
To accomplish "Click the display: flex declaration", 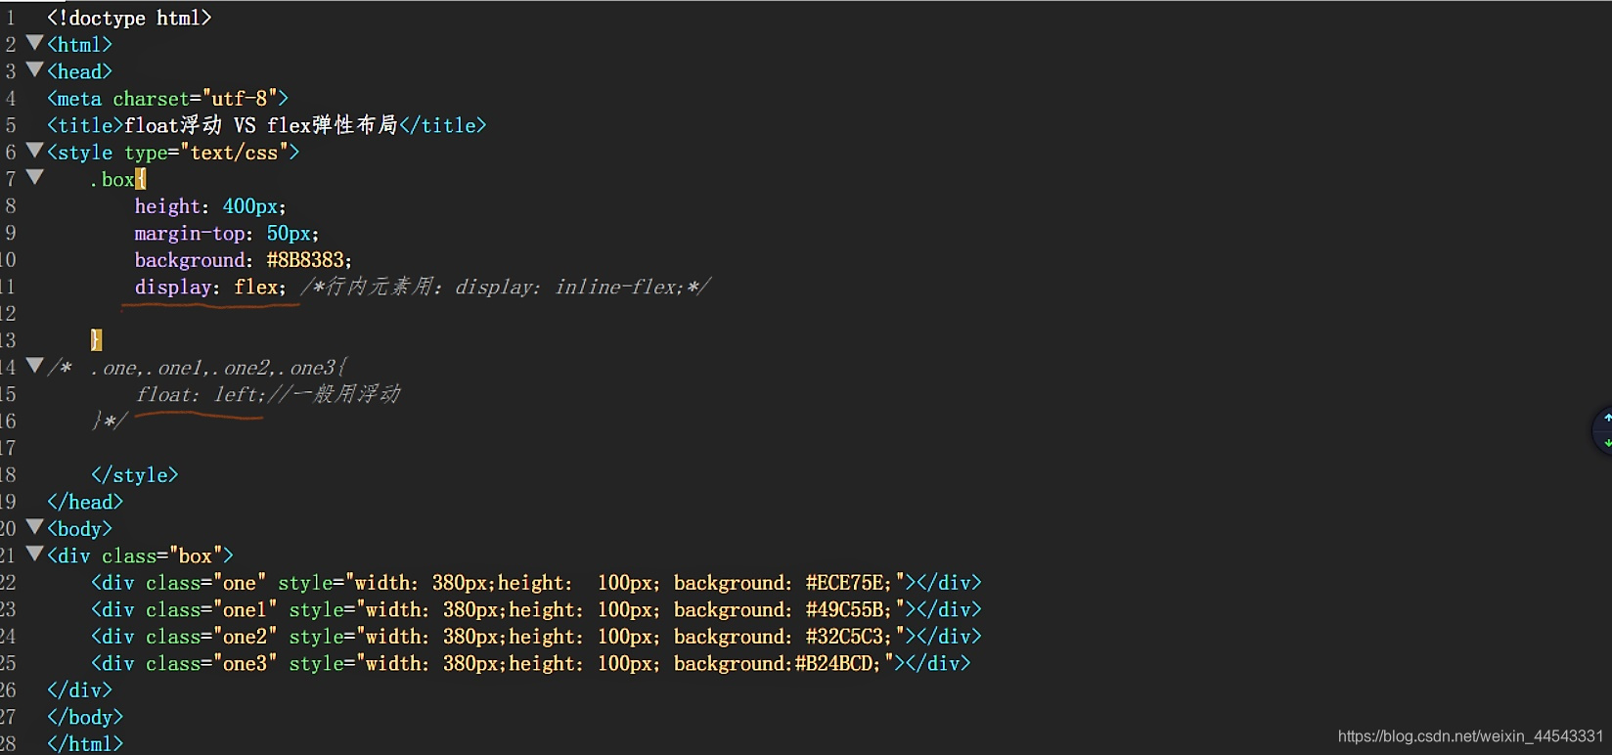I will tap(210, 288).
